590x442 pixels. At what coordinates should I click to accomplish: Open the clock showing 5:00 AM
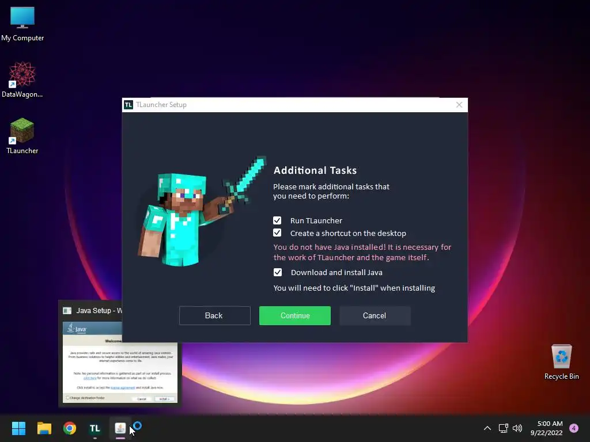click(546, 428)
